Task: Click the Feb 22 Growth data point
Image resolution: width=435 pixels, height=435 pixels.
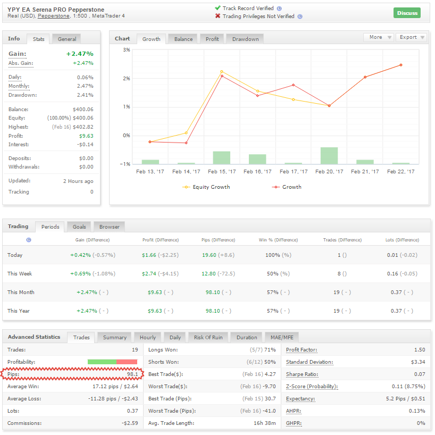Action: click(x=401, y=65)
